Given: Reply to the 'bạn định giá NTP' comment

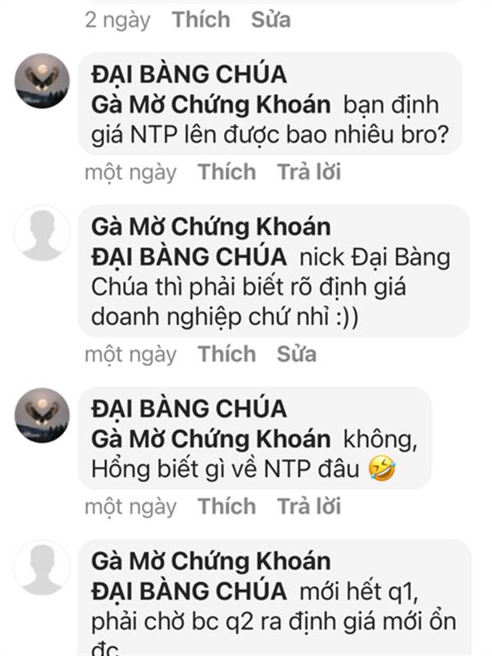Looking at the screenshot, I should 309,172.
